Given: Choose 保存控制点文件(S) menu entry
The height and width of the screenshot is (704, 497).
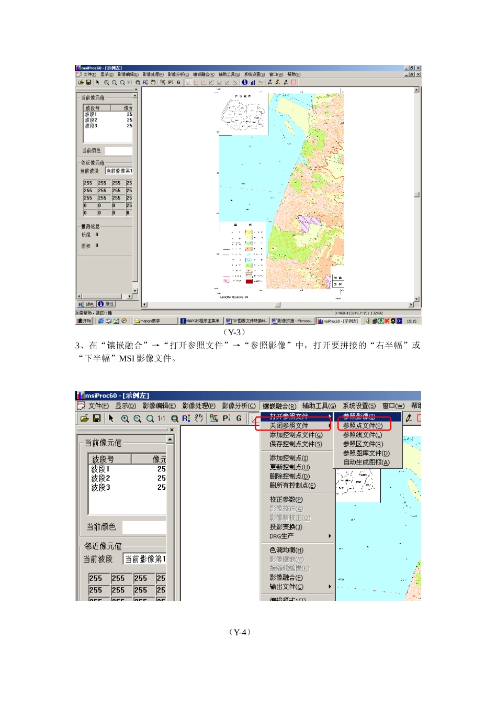Looking at the screenshot, I should (x=296, y=444).
